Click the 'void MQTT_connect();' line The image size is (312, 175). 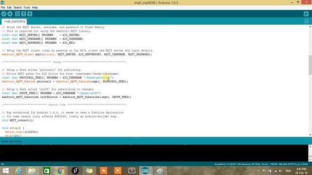tap(18, 121)
